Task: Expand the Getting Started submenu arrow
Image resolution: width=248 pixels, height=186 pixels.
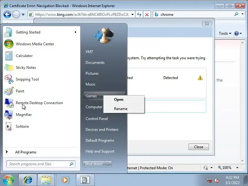Action: pyautogui.click(x=76, y=32)
